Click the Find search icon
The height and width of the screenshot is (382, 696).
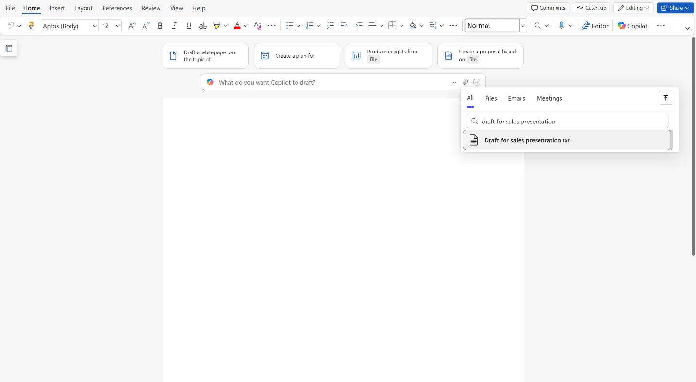point(538,26)
